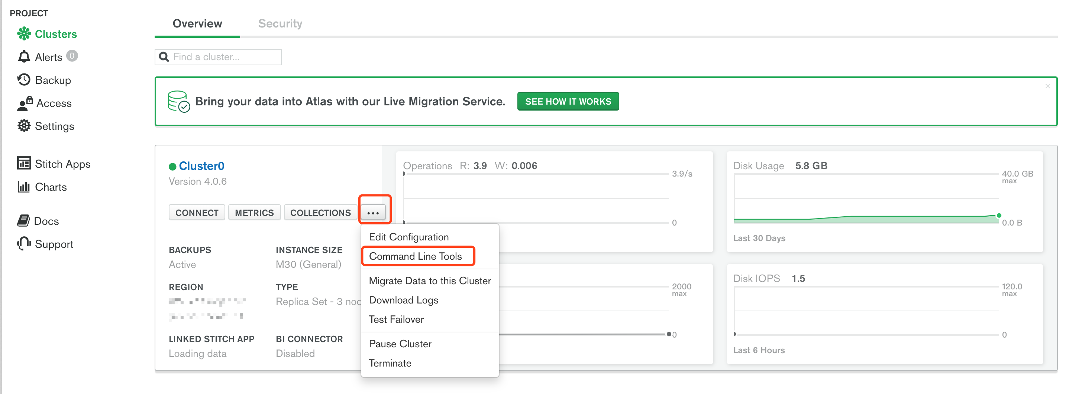Select Command Line Tools menu item
Screen dimensions: 1069x394
pyautogui.click(x=416, y=256)
